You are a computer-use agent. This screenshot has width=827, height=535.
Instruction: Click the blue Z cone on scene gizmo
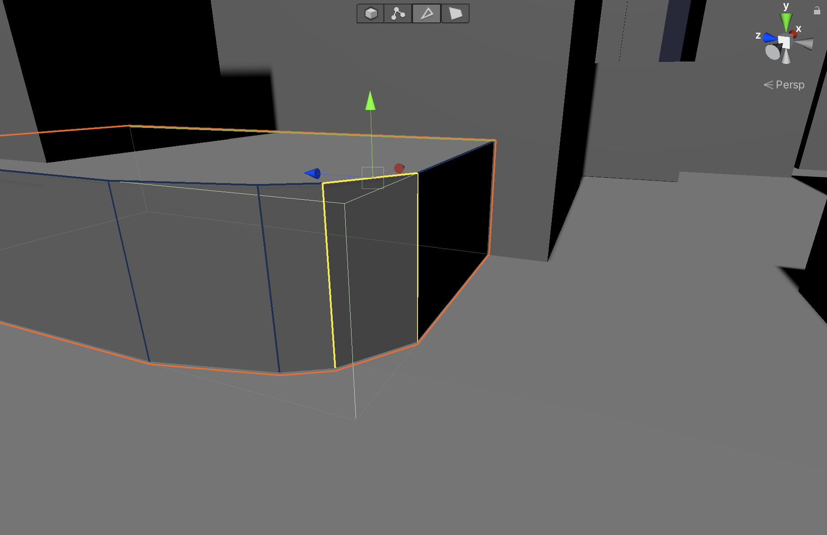(x=770, y=38)
